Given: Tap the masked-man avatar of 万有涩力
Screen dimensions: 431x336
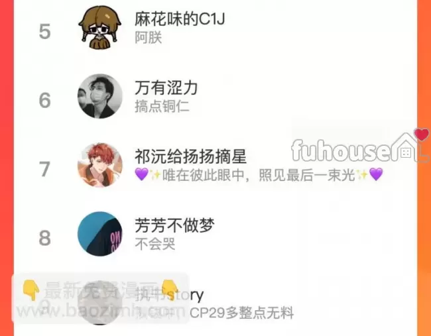Looking at the screenshot, I should point(99,96).
